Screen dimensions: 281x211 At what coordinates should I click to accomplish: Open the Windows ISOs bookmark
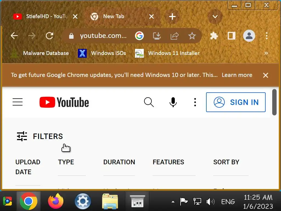click(x=102, y=53)
